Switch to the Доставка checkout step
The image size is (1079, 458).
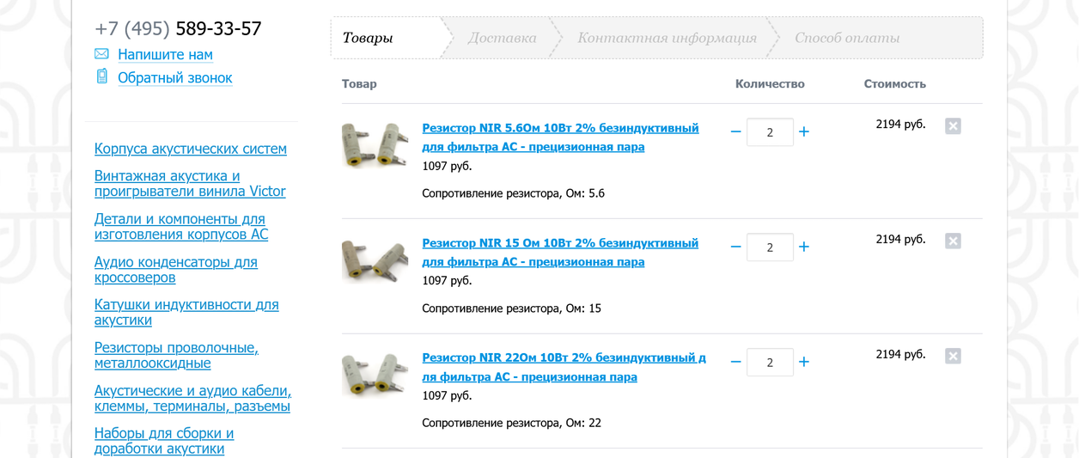point(502,38)
